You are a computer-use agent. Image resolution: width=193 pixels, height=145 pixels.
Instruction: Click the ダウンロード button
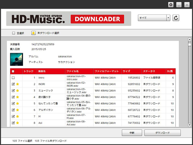pos(163,133)
